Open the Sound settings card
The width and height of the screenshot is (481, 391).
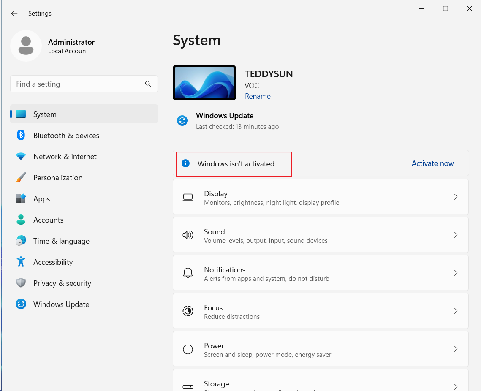[x=321, y=235]
